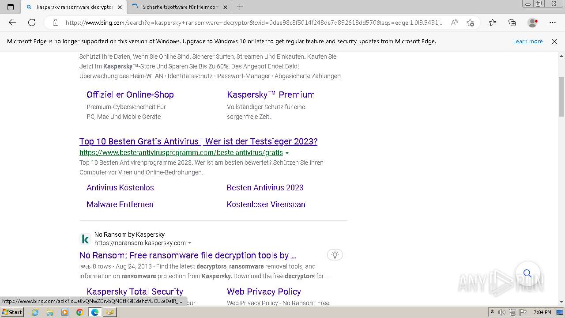Open the Collections icon
This screenshot has width=565, height=318.
click(x=512, y=23)
